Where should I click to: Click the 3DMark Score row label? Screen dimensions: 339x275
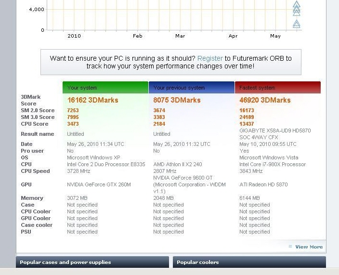[x=31, y=100]
